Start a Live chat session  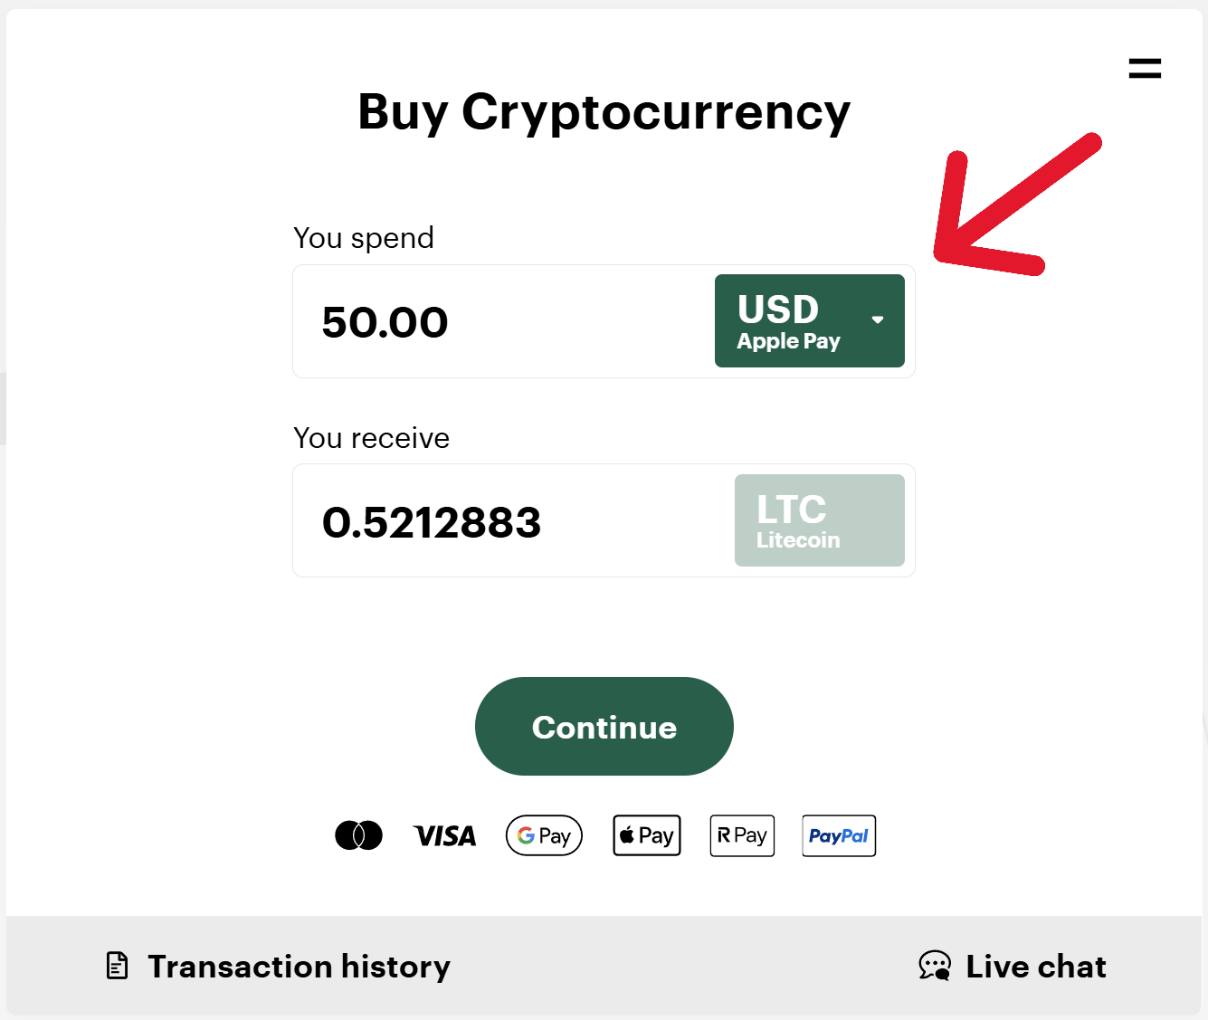point(1035,967)
